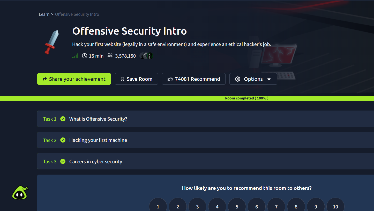The height and width of the screenshot is (211, 374).
Task: Toggle Task 3 completion checkmark
Action: 63,161
